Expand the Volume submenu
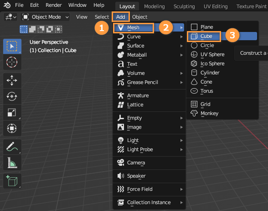This screenshot has height=211, width=268. click(x=149, y=73)
